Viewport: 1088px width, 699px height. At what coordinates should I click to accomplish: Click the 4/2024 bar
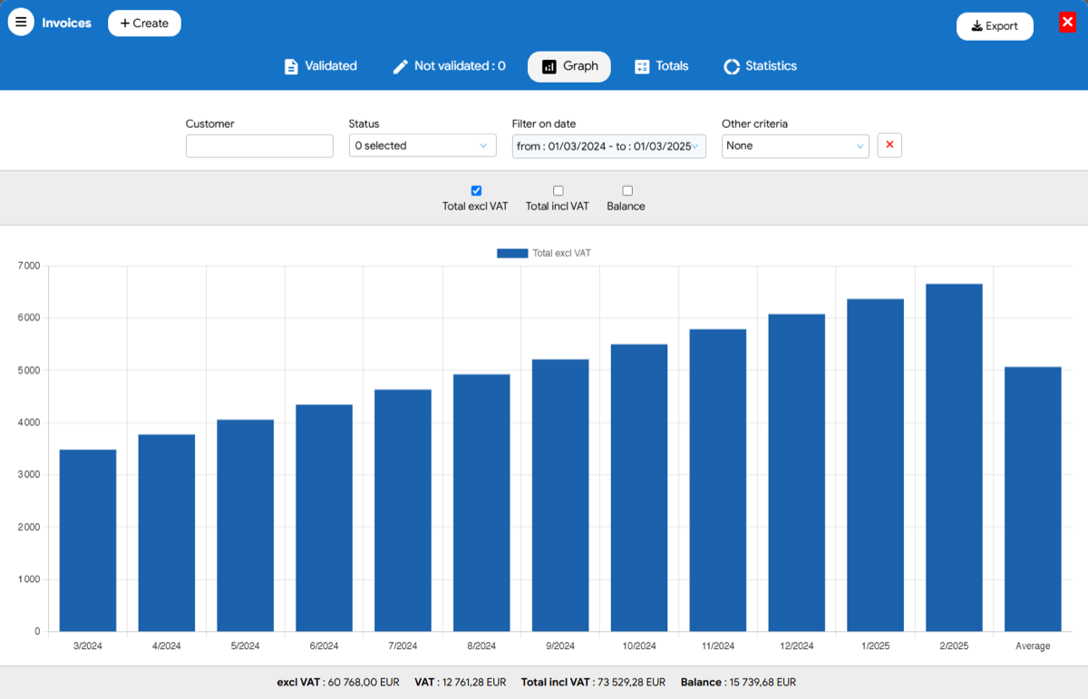(x=167, y=533)
